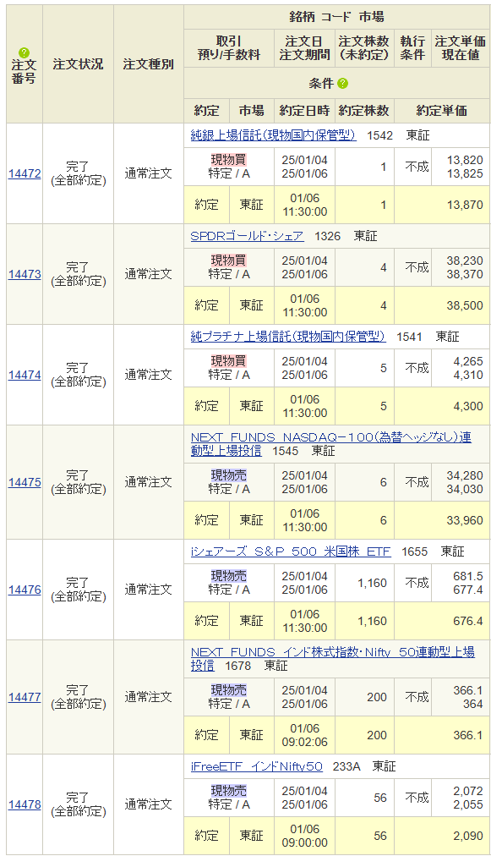491x856 pixels.
Task: Click the 銘柄 コード 市場 header
Action: click(336, 17)
